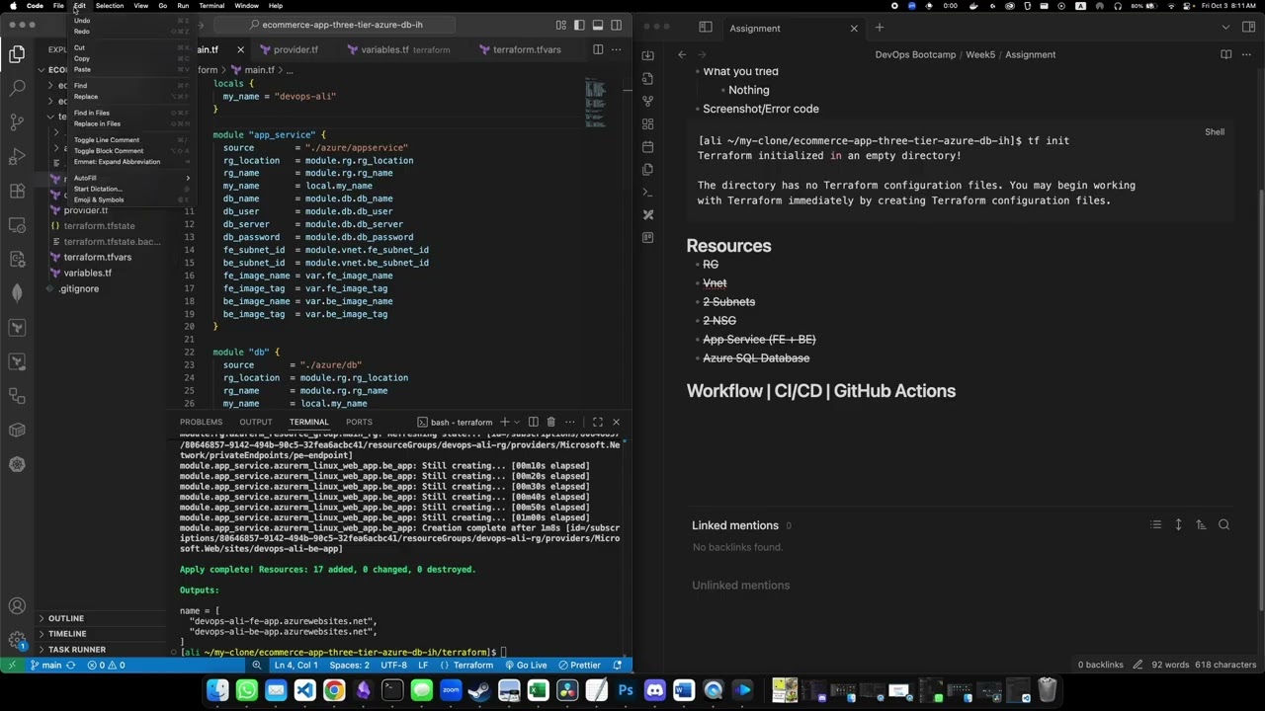The width and height of the screenshot is (1265, 711).
Task: Split the VS Code editor right
Action: point(598,49)
